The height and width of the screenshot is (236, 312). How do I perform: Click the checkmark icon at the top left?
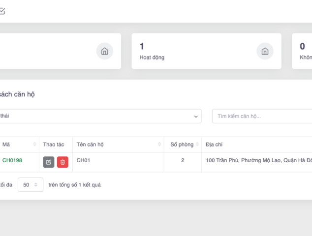click(2, 11)
